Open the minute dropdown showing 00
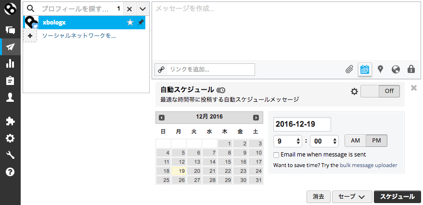Image resolution: width=423 pixels, height=205 pixels. [x=324, y=141]
